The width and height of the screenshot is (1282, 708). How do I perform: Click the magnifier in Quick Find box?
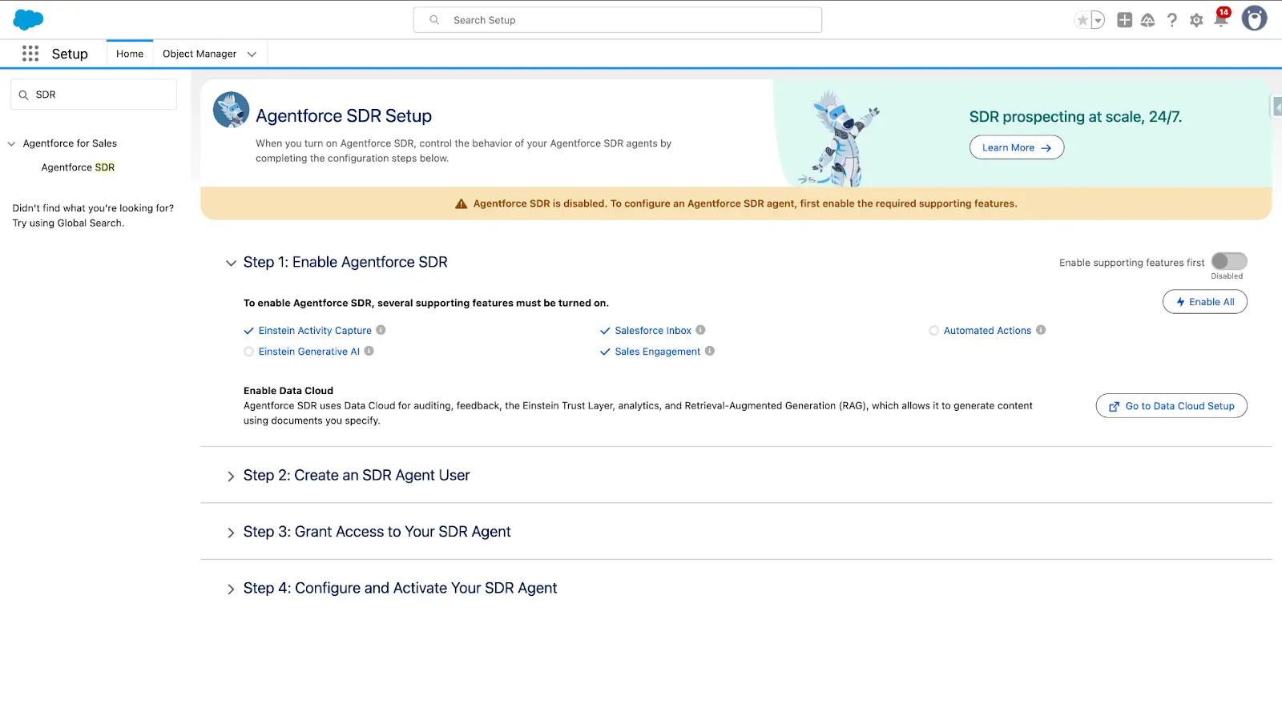(23, 95)
